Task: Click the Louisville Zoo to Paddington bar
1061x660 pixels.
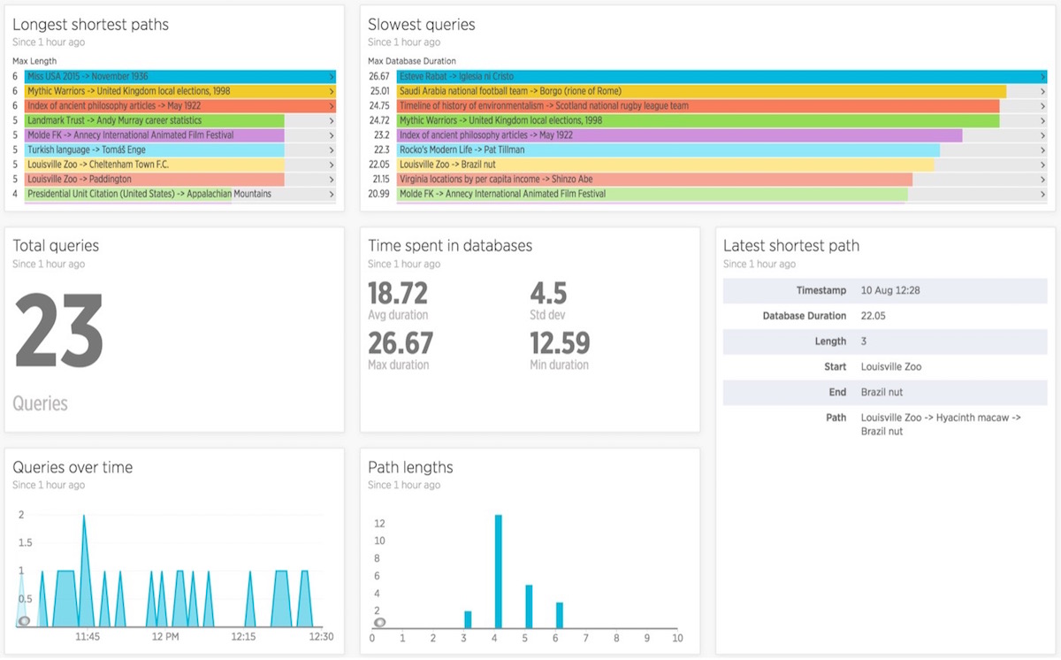Action: [155, 180]
